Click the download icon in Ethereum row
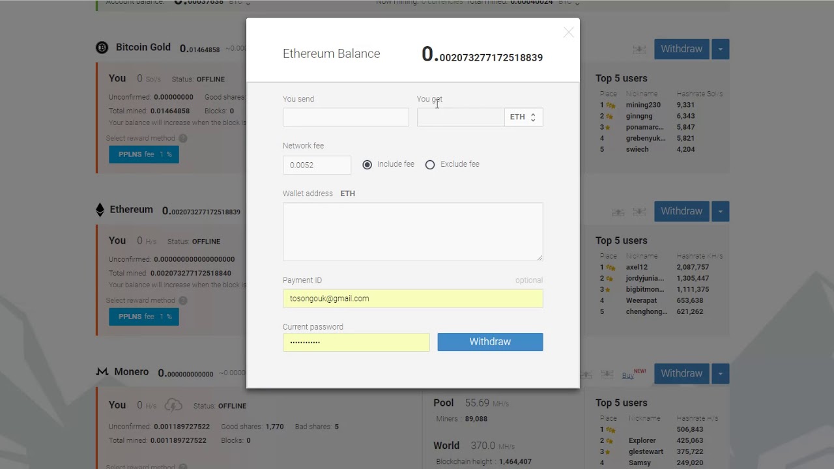 coord(639,212)
